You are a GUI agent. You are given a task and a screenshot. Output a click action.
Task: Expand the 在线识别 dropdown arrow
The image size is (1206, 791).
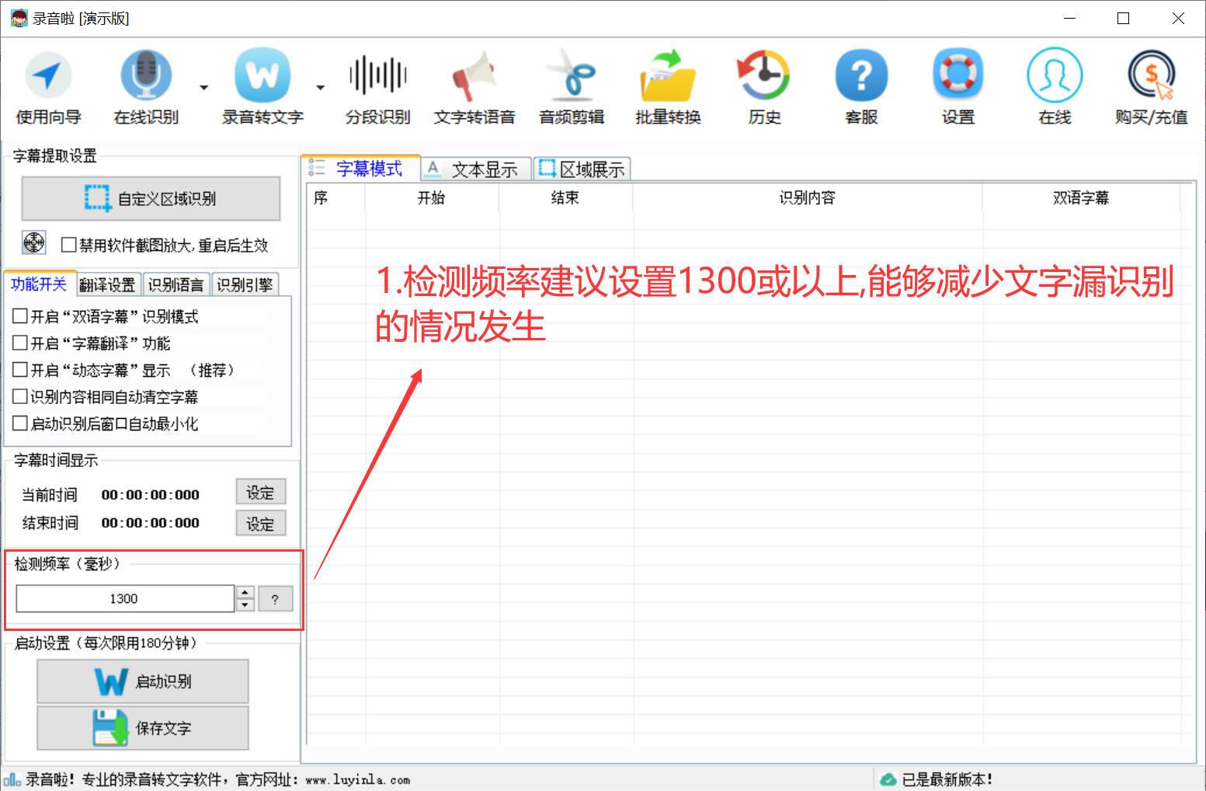point(203,88)
